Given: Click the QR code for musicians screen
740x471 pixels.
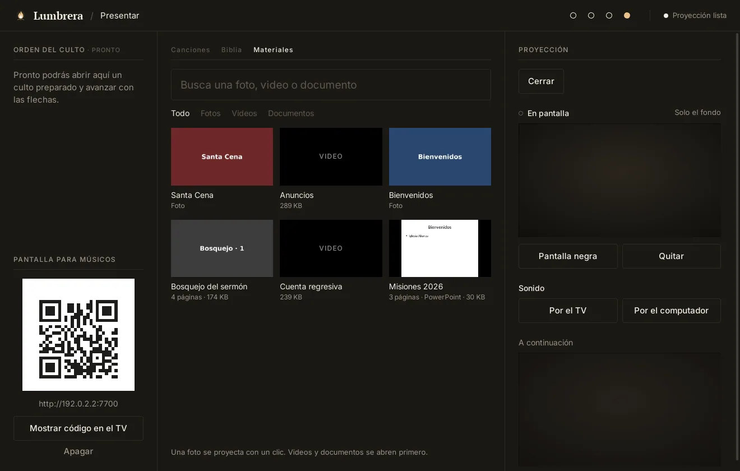Looking at the screenshot, I should coord(78,335).
